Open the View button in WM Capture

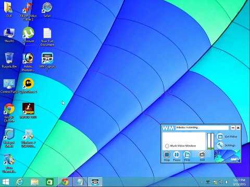(187, 156)
